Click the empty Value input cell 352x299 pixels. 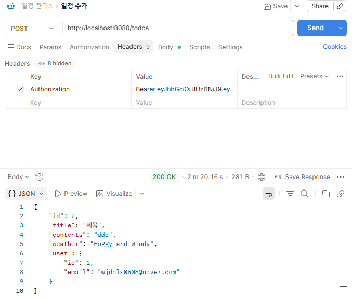[x=184, y=103]
